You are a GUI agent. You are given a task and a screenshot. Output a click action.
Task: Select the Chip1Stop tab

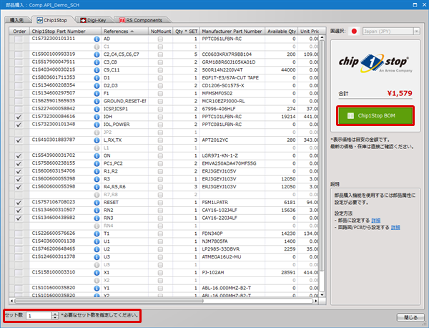point(52,20)
